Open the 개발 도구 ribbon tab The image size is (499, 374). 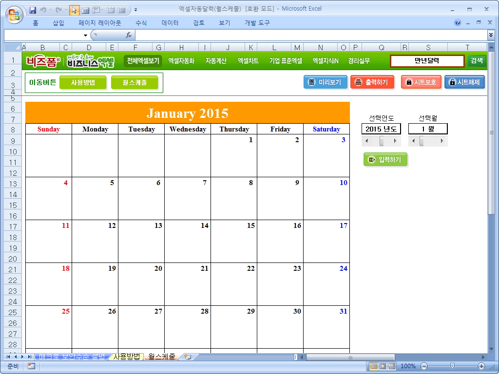point(257,23)
